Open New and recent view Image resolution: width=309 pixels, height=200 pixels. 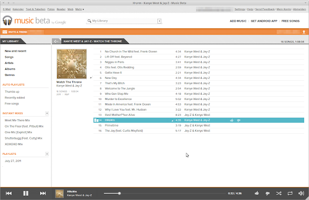point(15,51)
